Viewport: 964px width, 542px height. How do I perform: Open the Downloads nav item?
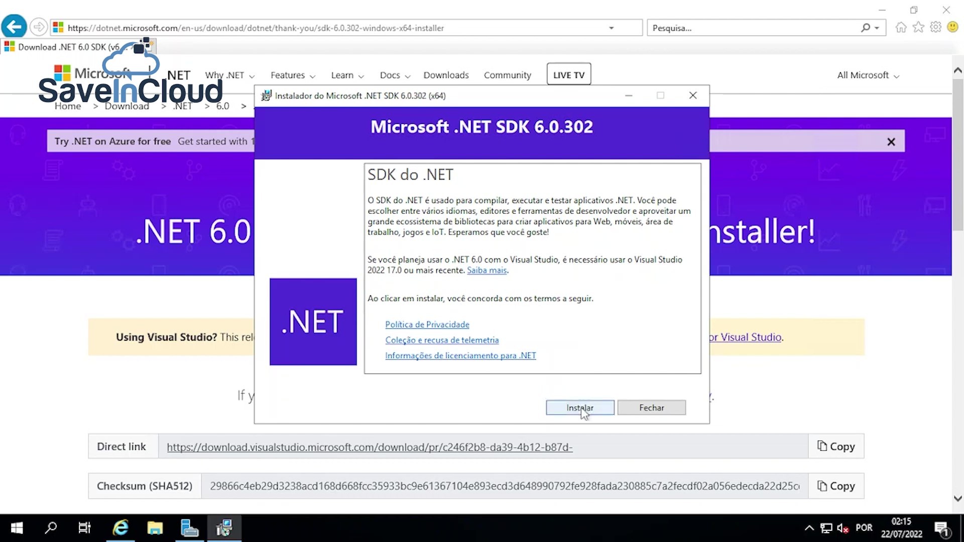tap(446, 75)
